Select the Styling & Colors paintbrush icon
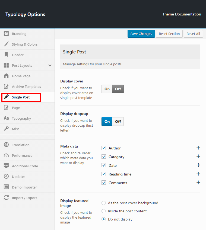Screen dimensions: 206x230 pos(6,44)
